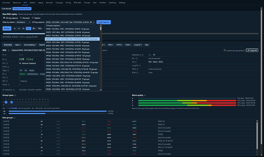The image size is (264, 157).
Task: Choose capture #9361 EAGLE FM 216 groups
Action: [72, 62]
